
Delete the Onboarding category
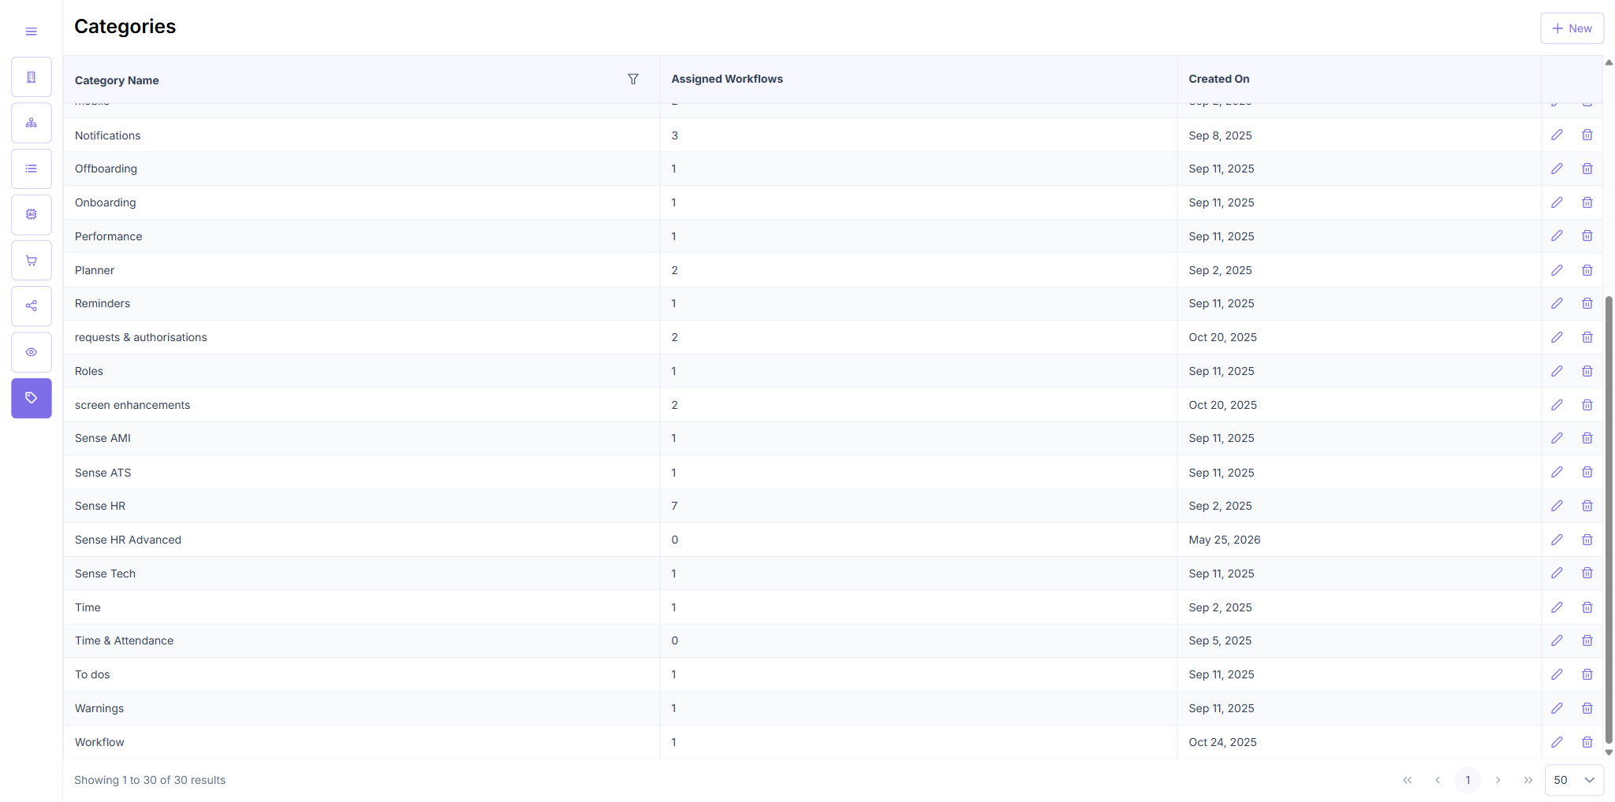point(1587,202)
